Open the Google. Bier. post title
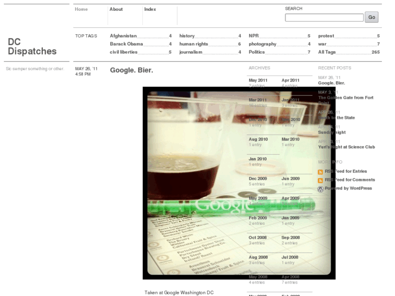The image size is (395, 296). 131,70
